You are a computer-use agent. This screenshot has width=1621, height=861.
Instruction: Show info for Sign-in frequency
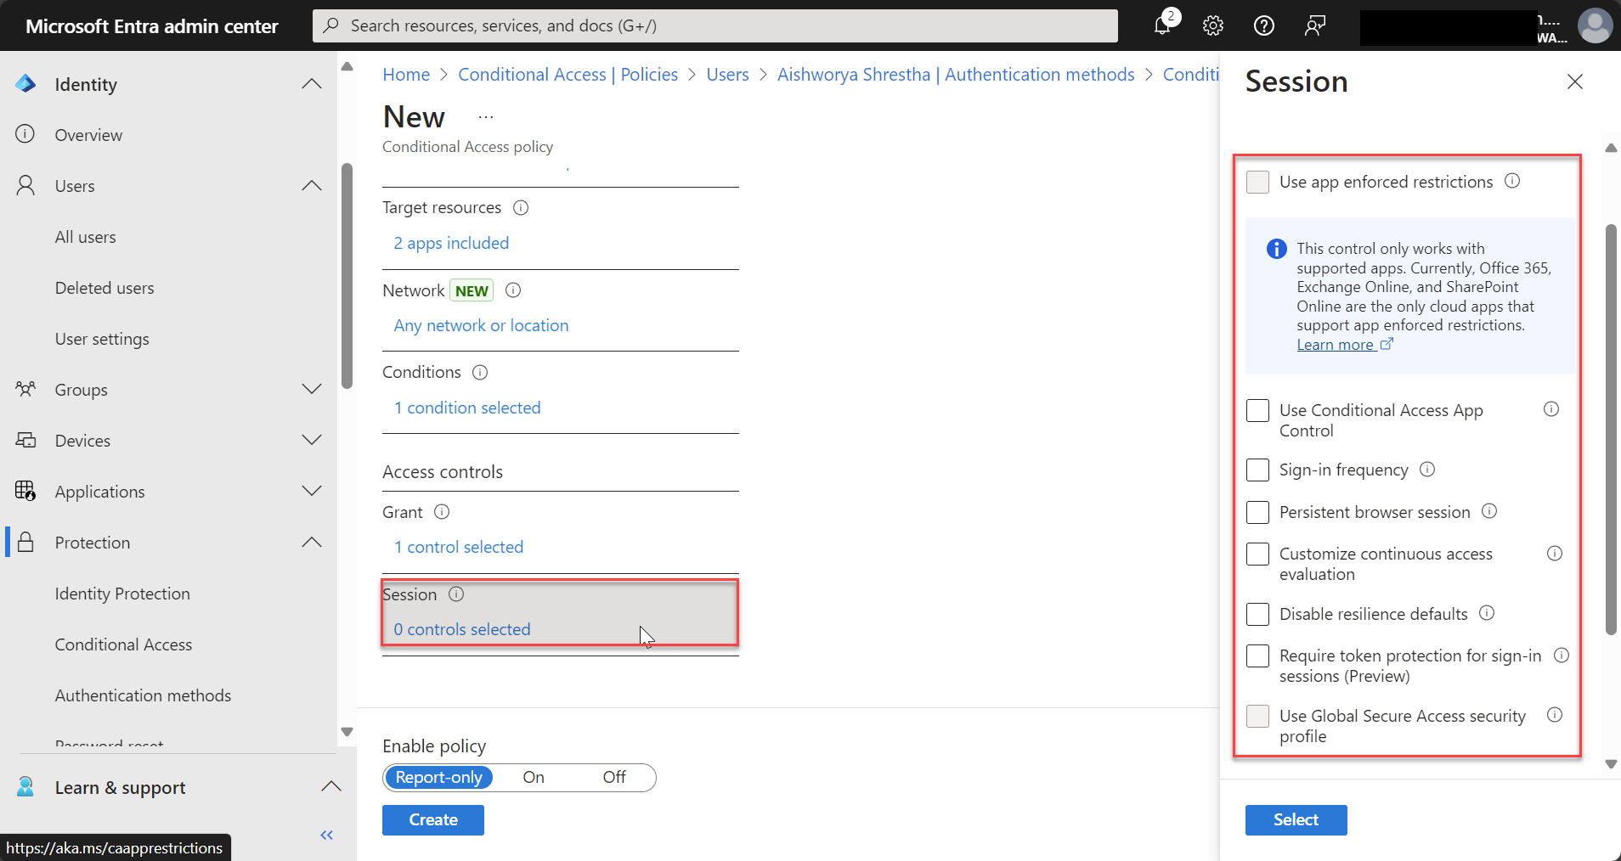coord(1427,470)
